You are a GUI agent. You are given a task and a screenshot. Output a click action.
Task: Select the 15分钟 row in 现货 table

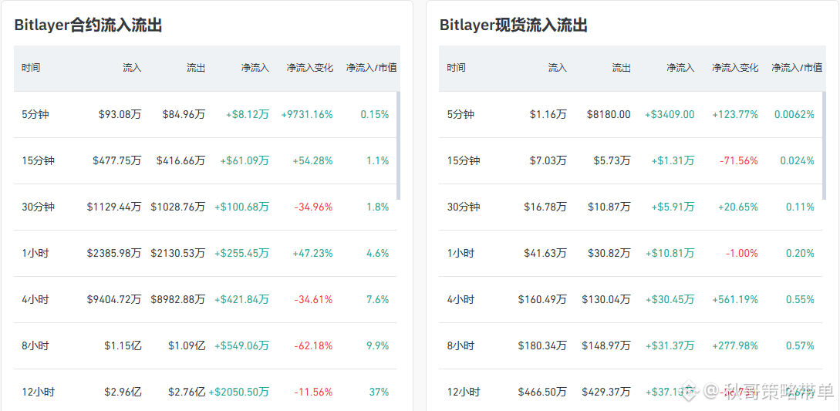(630, 160)
